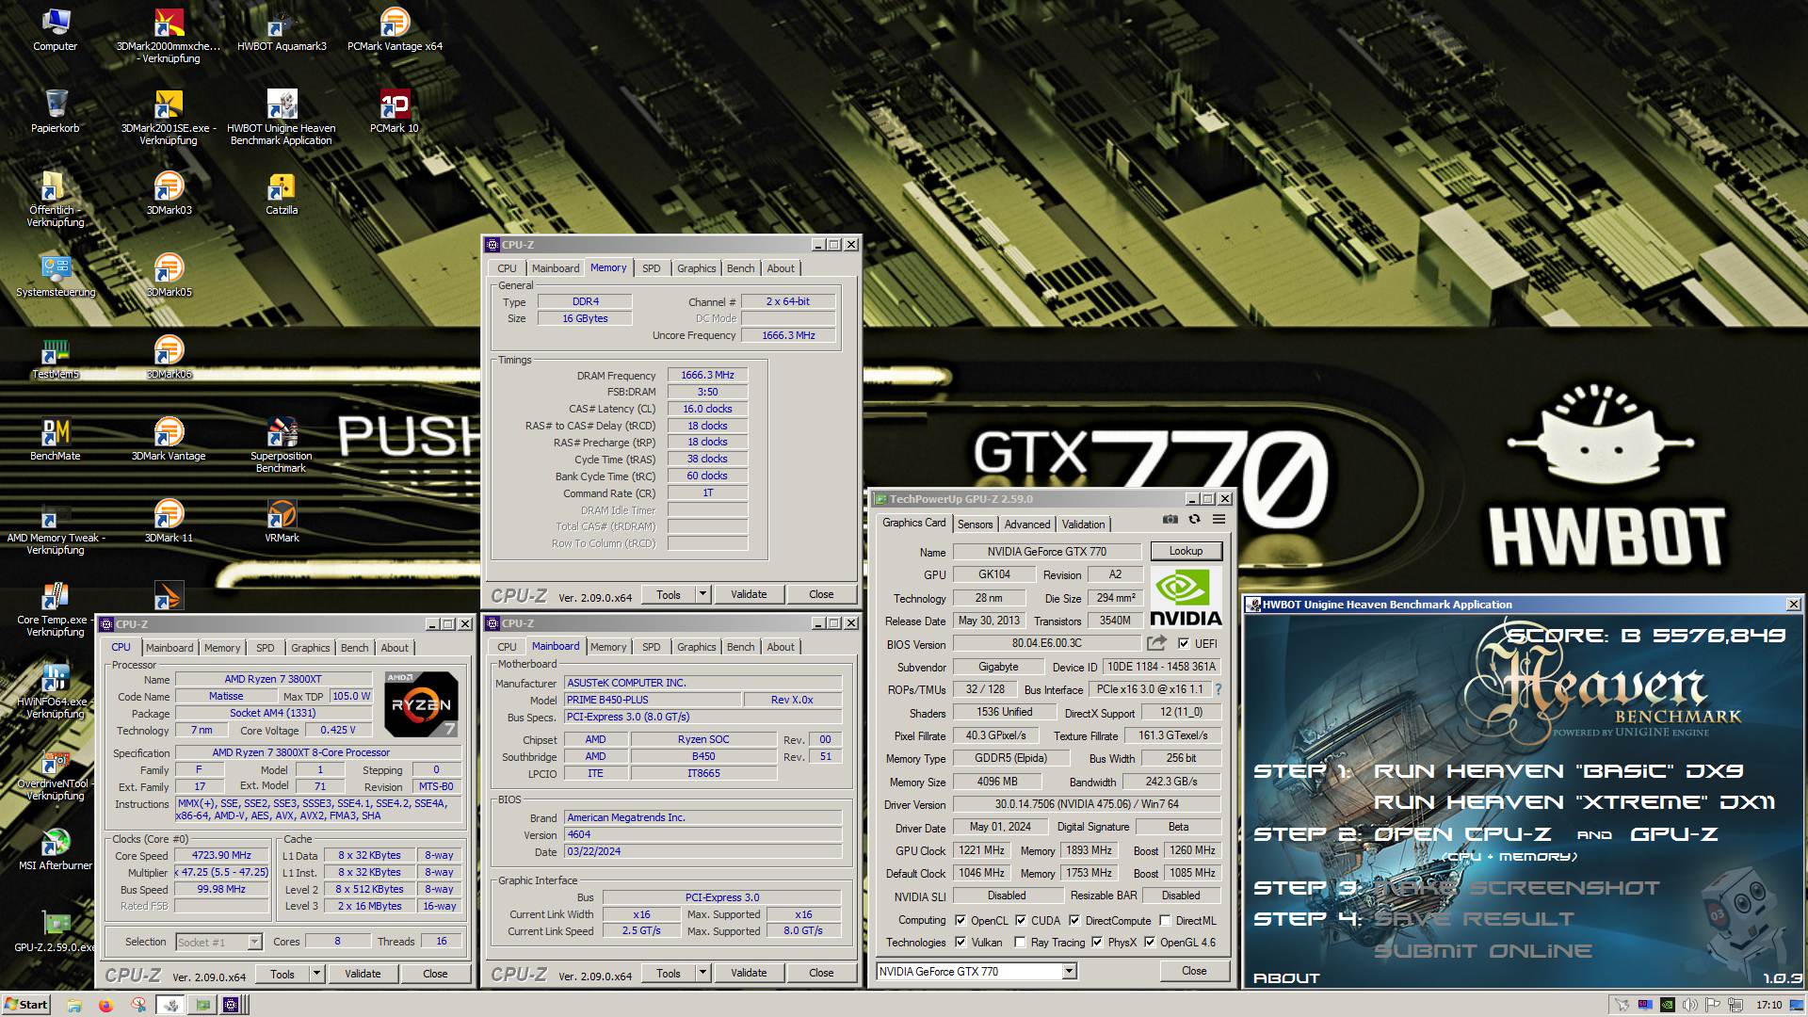Open the 3DMark05 desktop shortcut
Screen dimensions: 1808x1017
point(169,276)
